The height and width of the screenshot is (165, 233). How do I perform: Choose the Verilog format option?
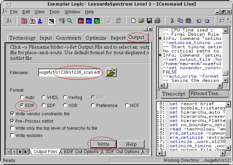click(65, 98)
